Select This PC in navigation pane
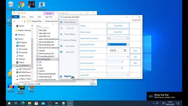The height and width of the screenshot is (106, 188). pyautogui.click(x=21, y=39)
